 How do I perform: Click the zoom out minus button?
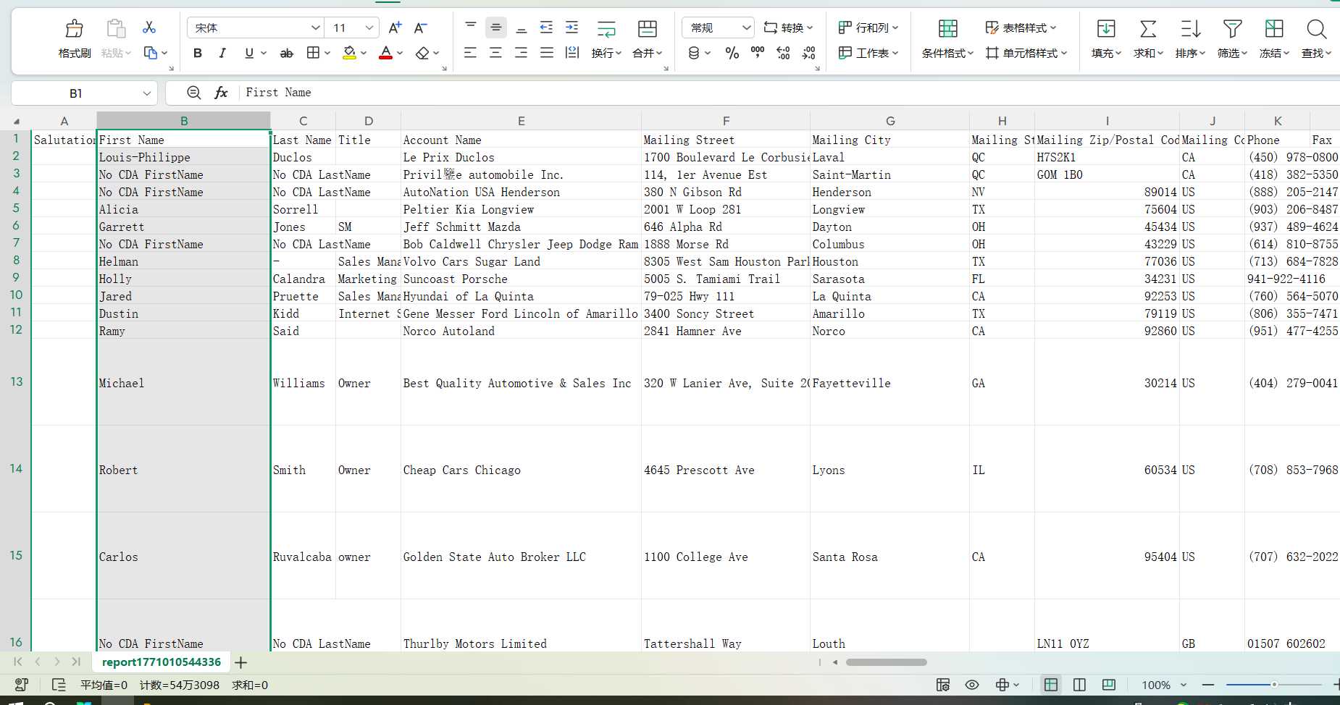[x=1207, y=685]
